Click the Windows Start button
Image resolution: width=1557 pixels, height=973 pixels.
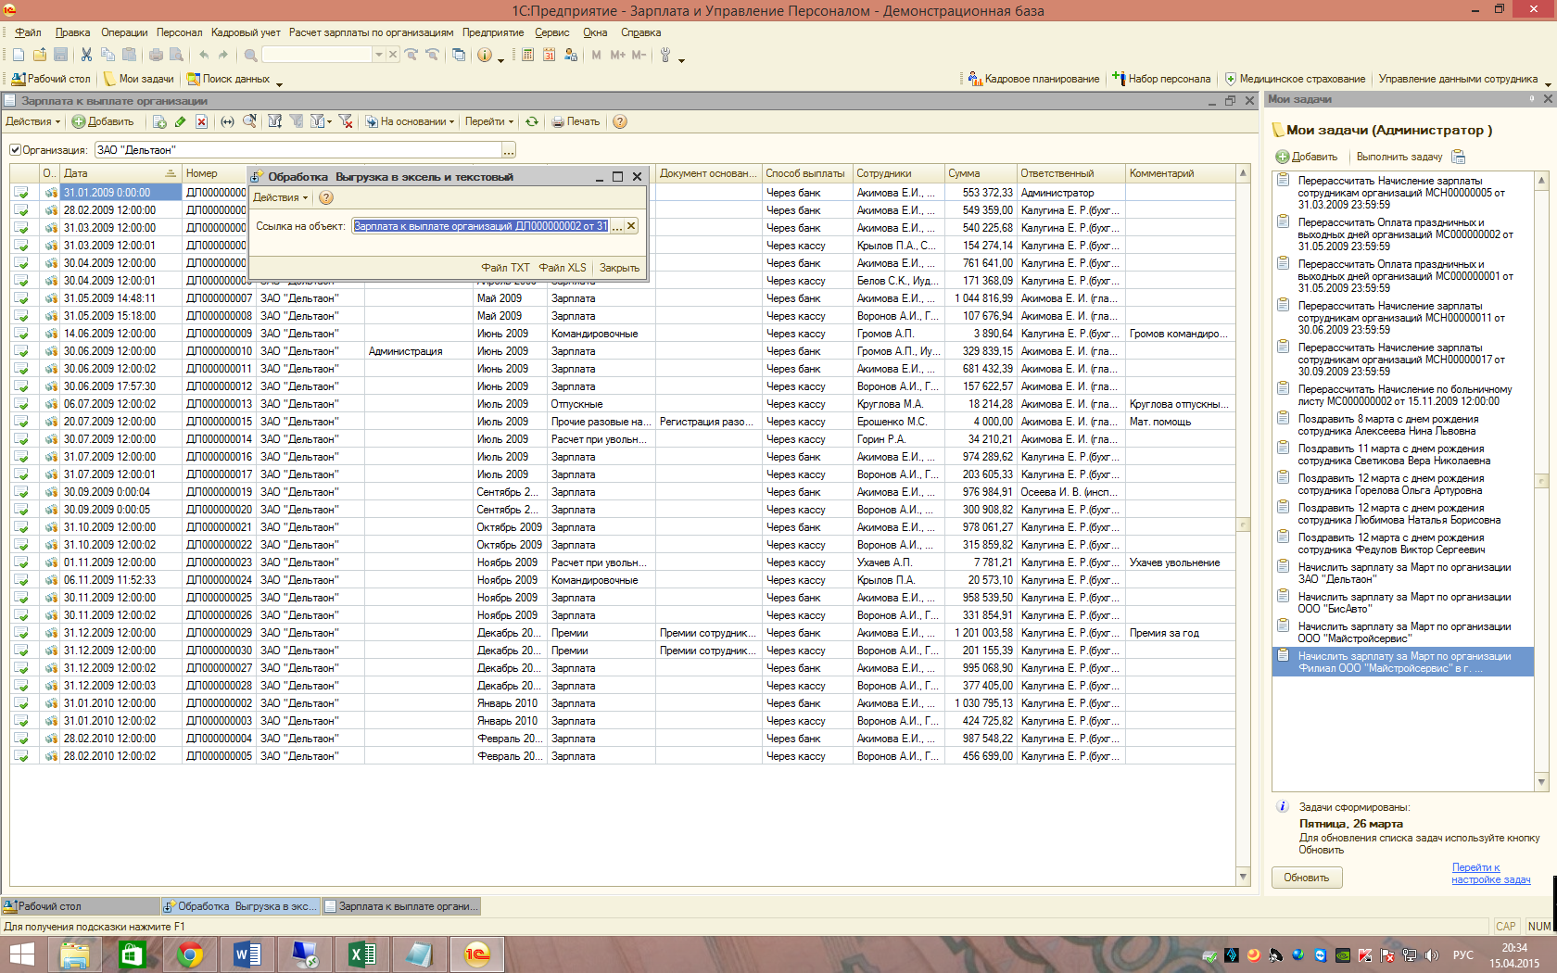21,954
